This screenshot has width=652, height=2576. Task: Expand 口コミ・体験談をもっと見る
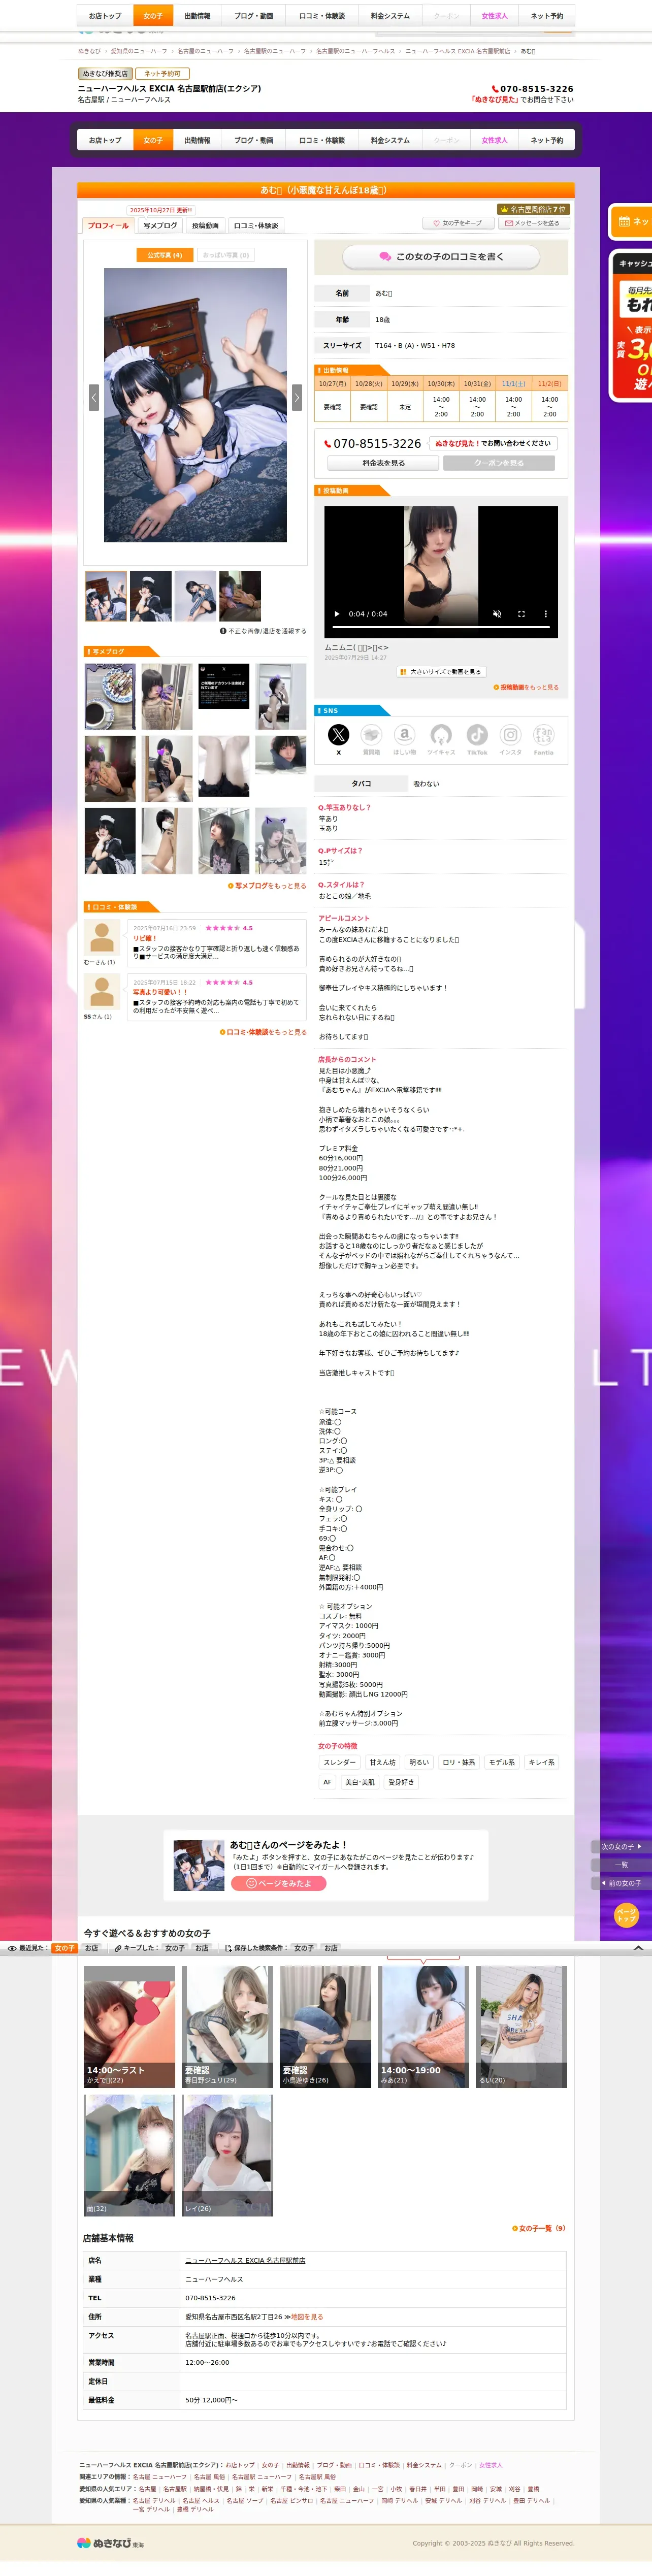pyautogui.click(x=263, y=1032)
